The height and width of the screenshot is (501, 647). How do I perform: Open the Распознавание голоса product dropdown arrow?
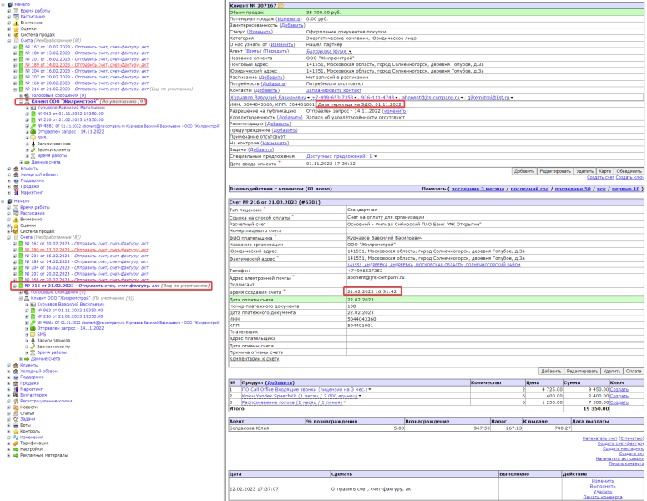pos(345,402)
